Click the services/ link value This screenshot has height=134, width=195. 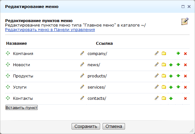click(97, 87)
